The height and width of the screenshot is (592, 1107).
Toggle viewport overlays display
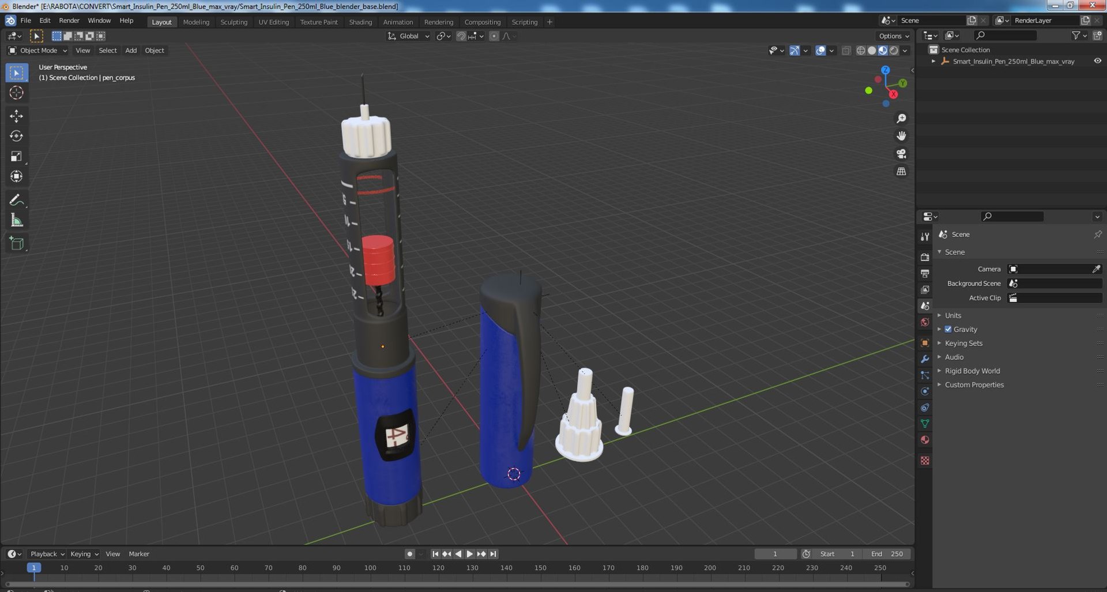pyautogui.click(x=820, y=51)
